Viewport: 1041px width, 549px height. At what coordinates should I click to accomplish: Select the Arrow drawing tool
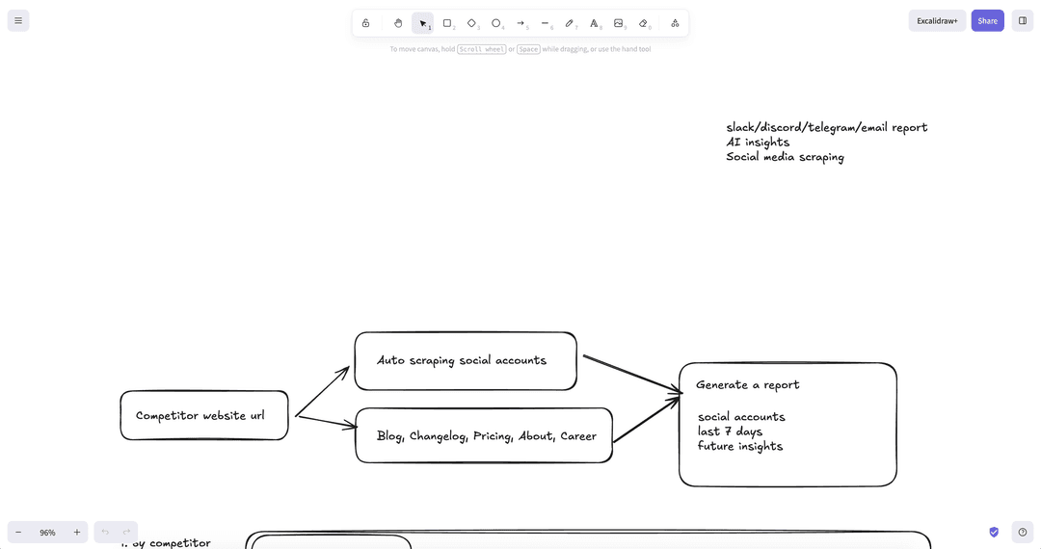coord(520,23)
